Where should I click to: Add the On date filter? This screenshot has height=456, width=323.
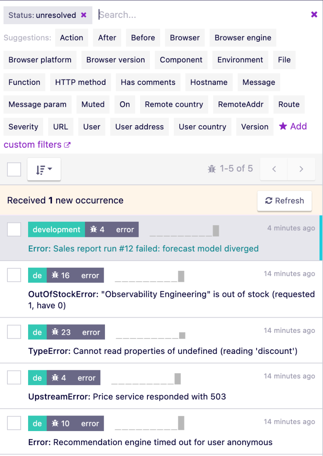pos(125,104)
